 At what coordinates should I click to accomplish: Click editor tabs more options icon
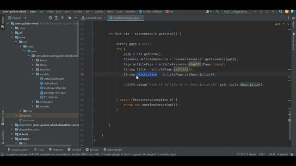click(x=288, y=18)
